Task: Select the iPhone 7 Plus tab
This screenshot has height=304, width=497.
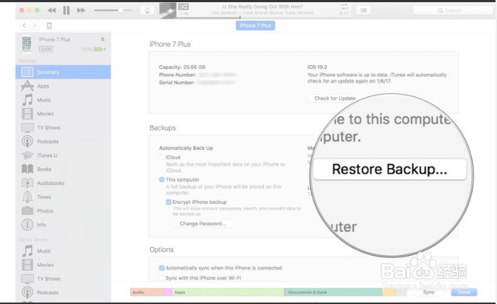Action: pos(255,26)
